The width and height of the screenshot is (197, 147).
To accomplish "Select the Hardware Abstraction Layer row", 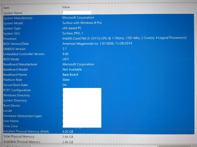I will pos(98,116).
